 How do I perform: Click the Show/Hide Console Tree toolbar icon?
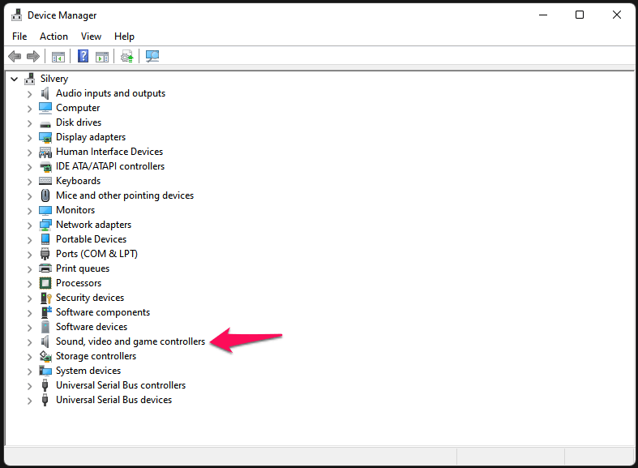click(x=58, y=57)
